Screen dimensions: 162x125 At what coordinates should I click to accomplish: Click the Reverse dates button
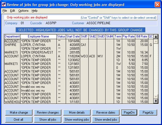[106, 112]
